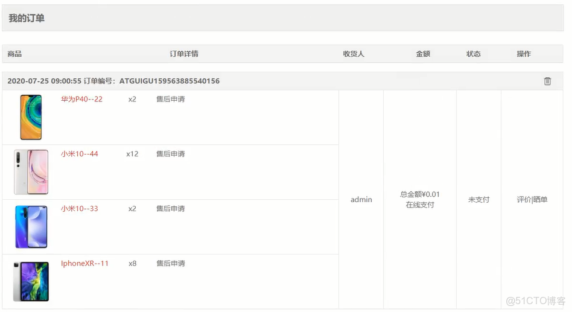
Task: Delete the order using trash icon
Action: coord(547,81)
